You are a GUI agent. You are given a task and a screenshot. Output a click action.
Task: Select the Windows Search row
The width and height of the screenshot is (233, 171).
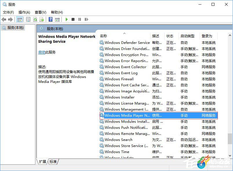159,140
